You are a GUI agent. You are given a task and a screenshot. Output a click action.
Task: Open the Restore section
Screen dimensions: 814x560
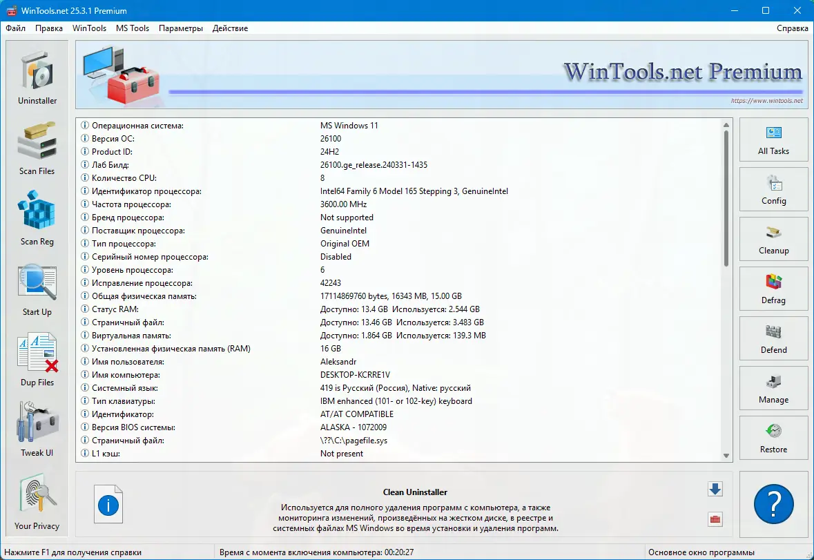(773, 438)
